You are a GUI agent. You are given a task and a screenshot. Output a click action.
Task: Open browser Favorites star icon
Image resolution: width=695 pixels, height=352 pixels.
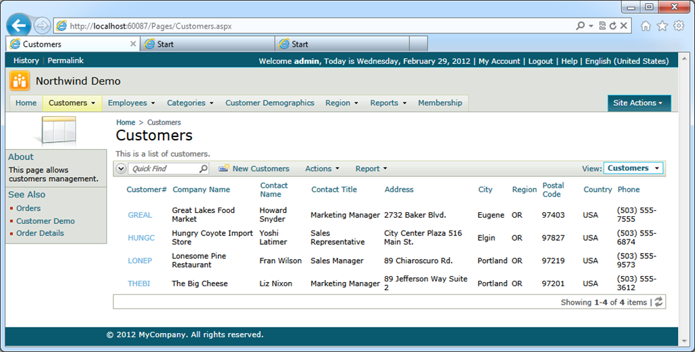[x=662, y=26]
